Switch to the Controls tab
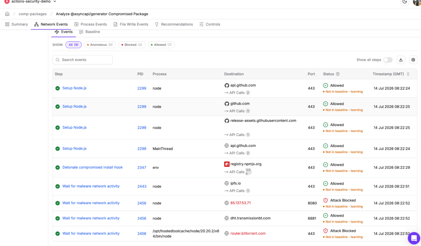Screen dimensions: 421x246 point(210,24)
